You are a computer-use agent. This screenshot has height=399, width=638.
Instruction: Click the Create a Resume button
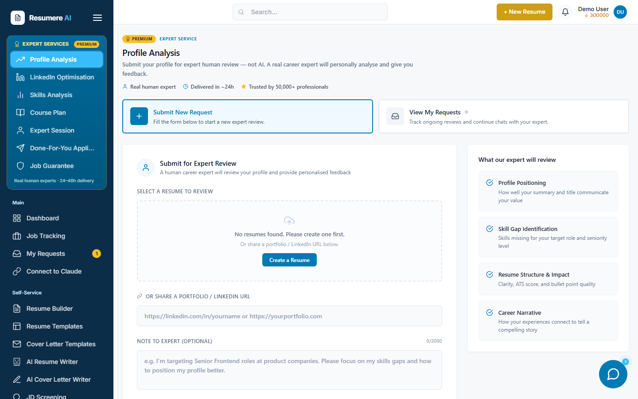tap(289, 260)
